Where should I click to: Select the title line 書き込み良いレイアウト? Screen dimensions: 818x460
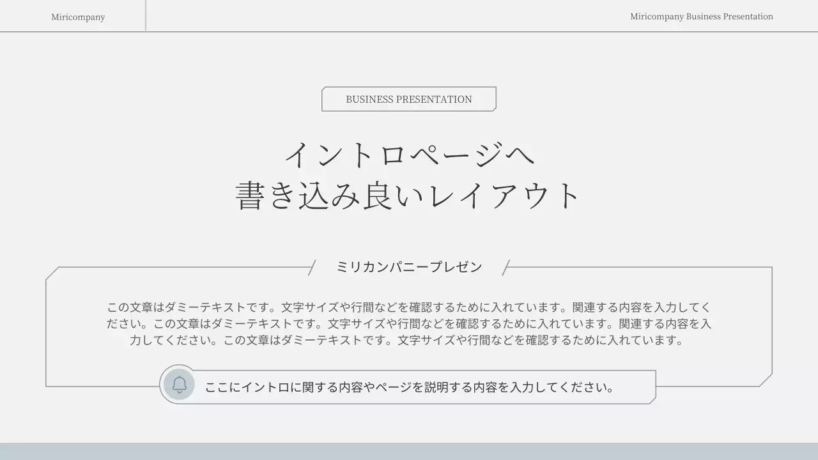click(409, 195)
